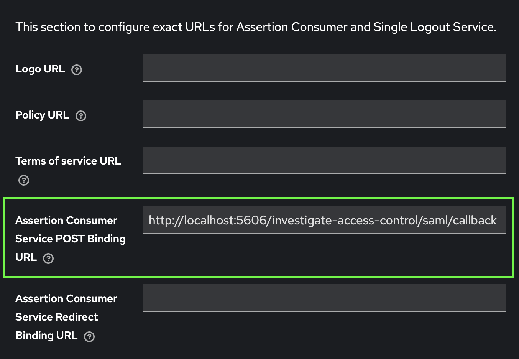Open help for Assertion Consumer Service POST Binding URL

point(48,258)
